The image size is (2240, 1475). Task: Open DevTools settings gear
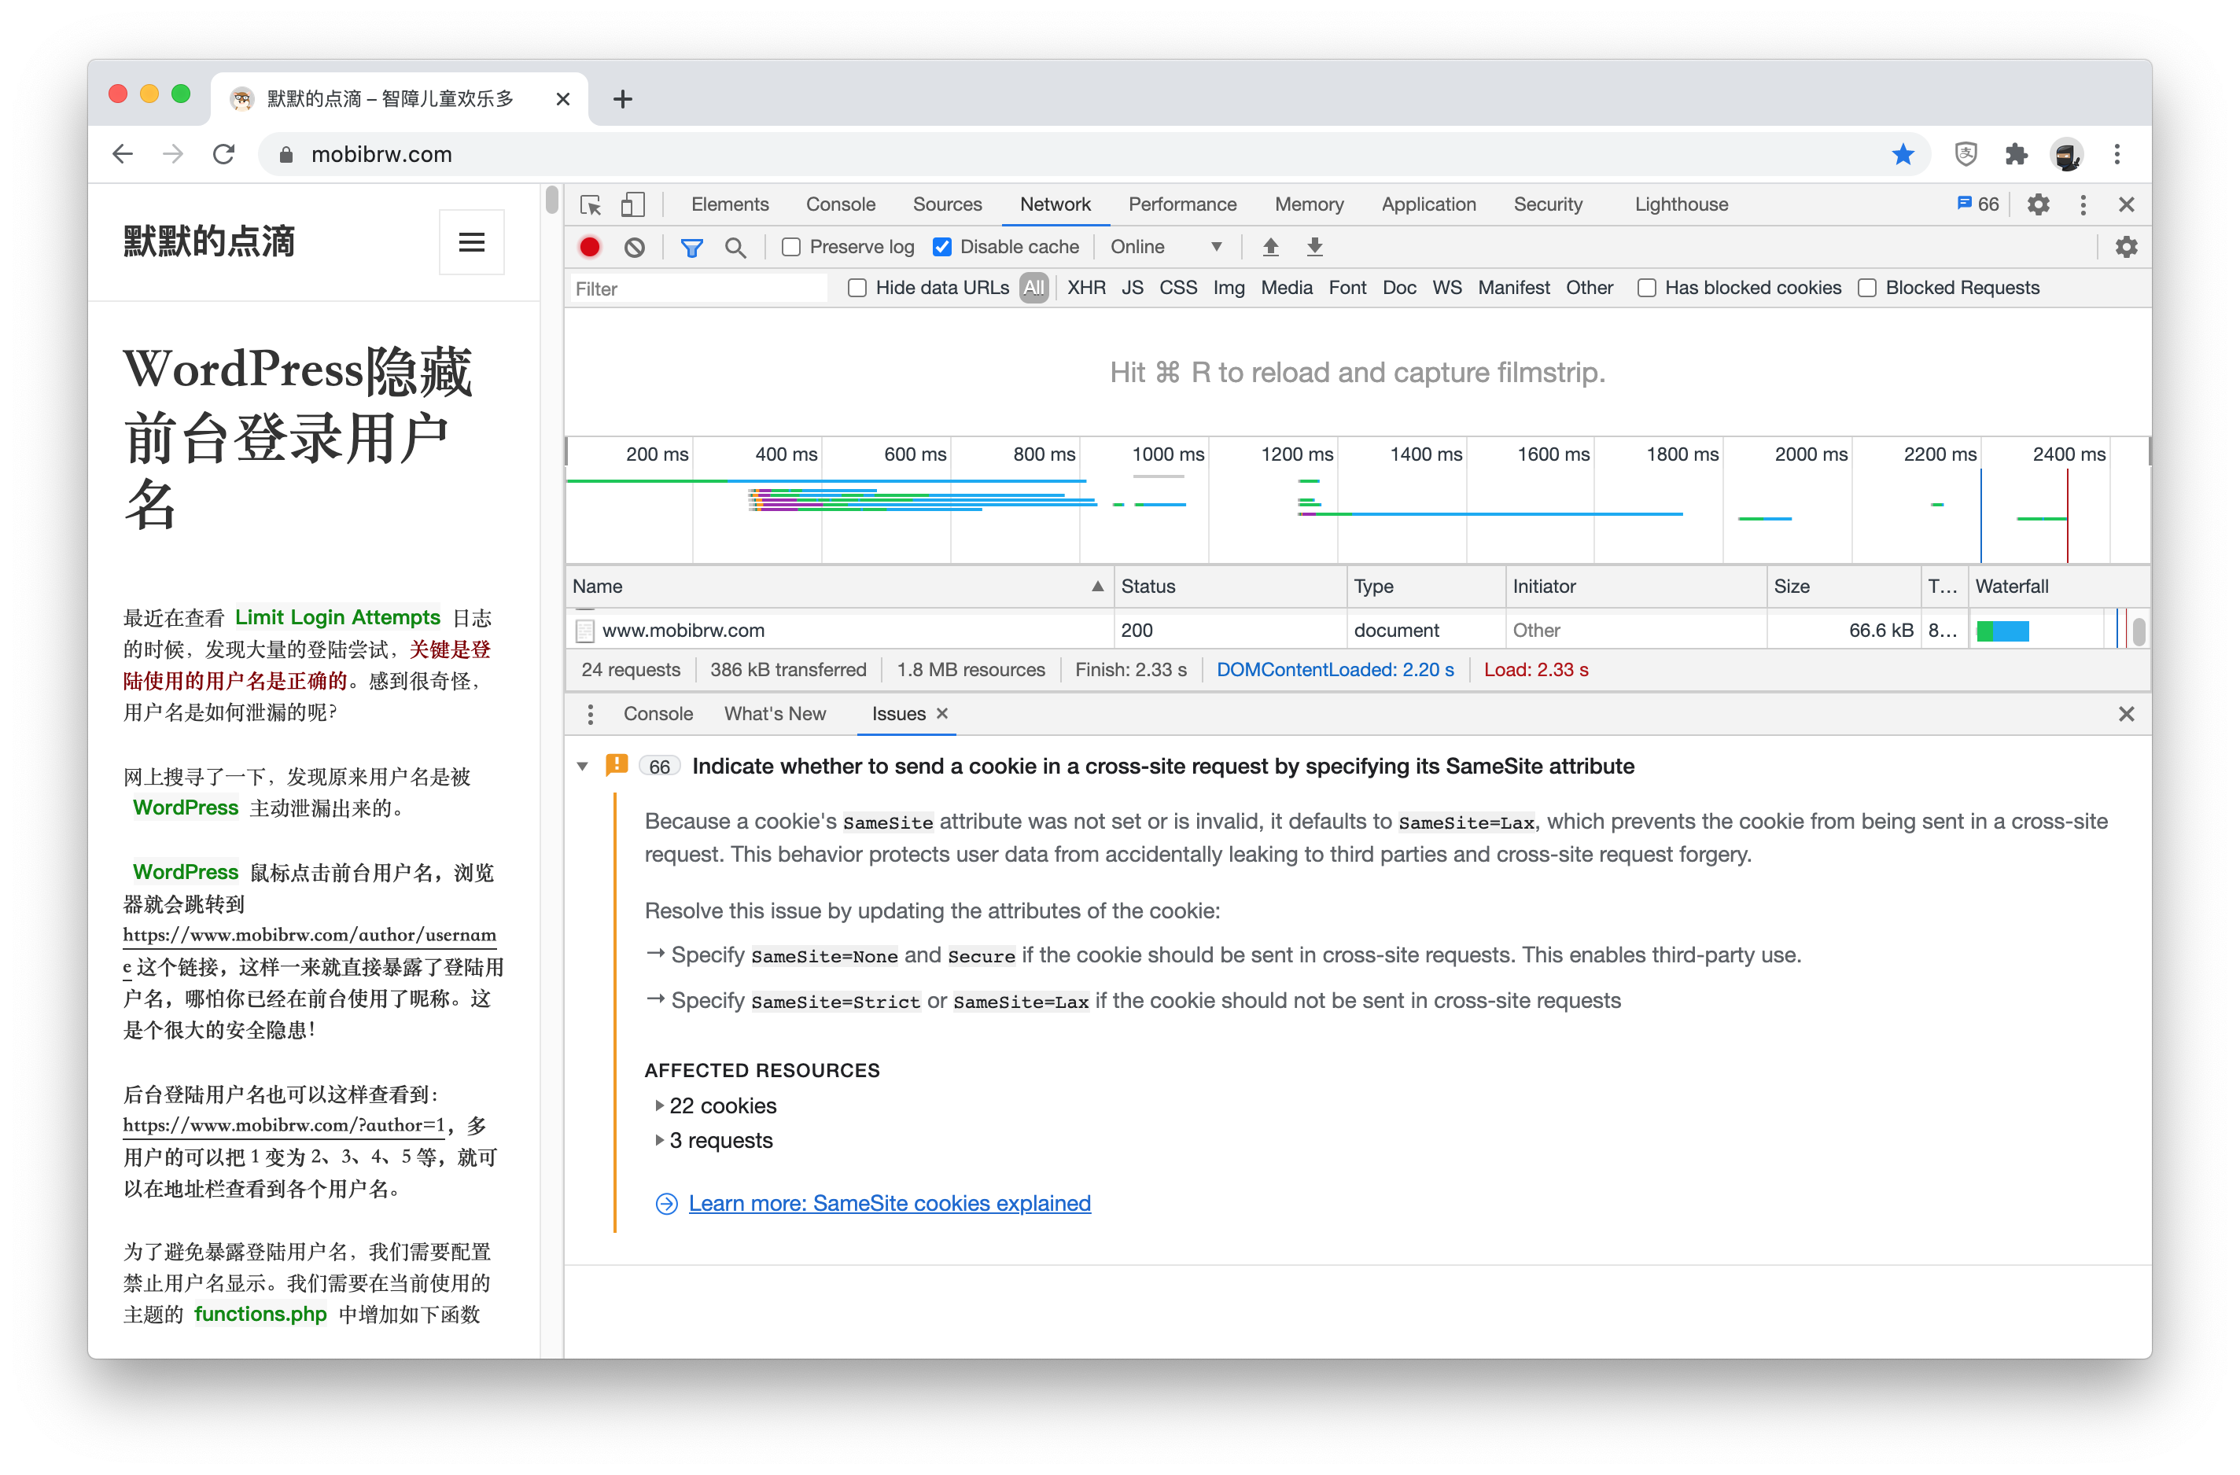click(2038, 204)
